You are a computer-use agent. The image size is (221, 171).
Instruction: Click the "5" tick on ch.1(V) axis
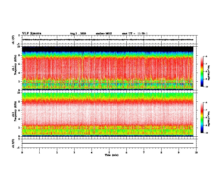(x=19, y=35)
